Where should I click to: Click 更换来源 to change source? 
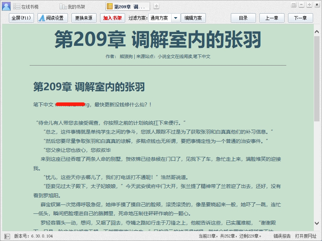pyautogui.click(x=84, y=18)
